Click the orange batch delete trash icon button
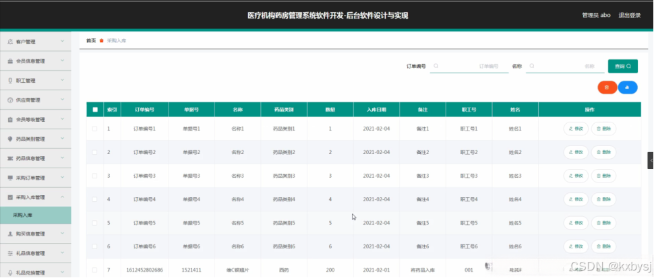The height and width of the screenshot is (278, 654). (607, 88)
